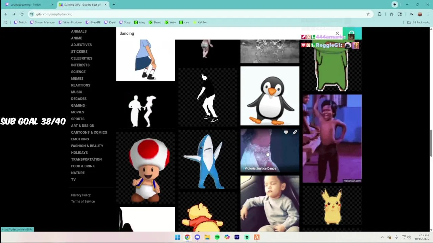Browse the TV category

73,180
